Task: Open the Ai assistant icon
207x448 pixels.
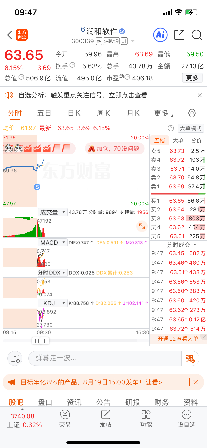Action: coord(160,35)
